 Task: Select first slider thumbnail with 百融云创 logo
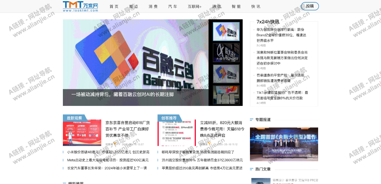click(x=226, y=31)
